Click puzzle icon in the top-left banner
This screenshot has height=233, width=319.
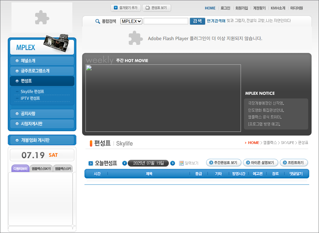tap(42, 16)
